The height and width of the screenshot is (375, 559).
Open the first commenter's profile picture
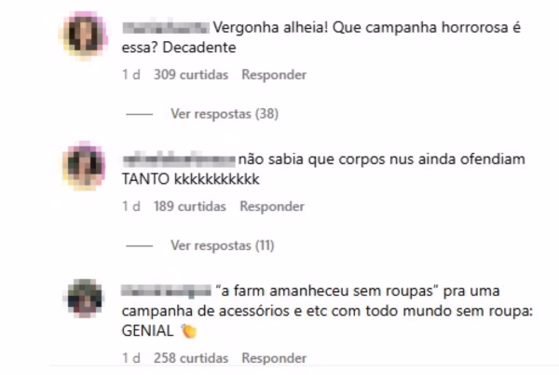(x=85, y=35)
